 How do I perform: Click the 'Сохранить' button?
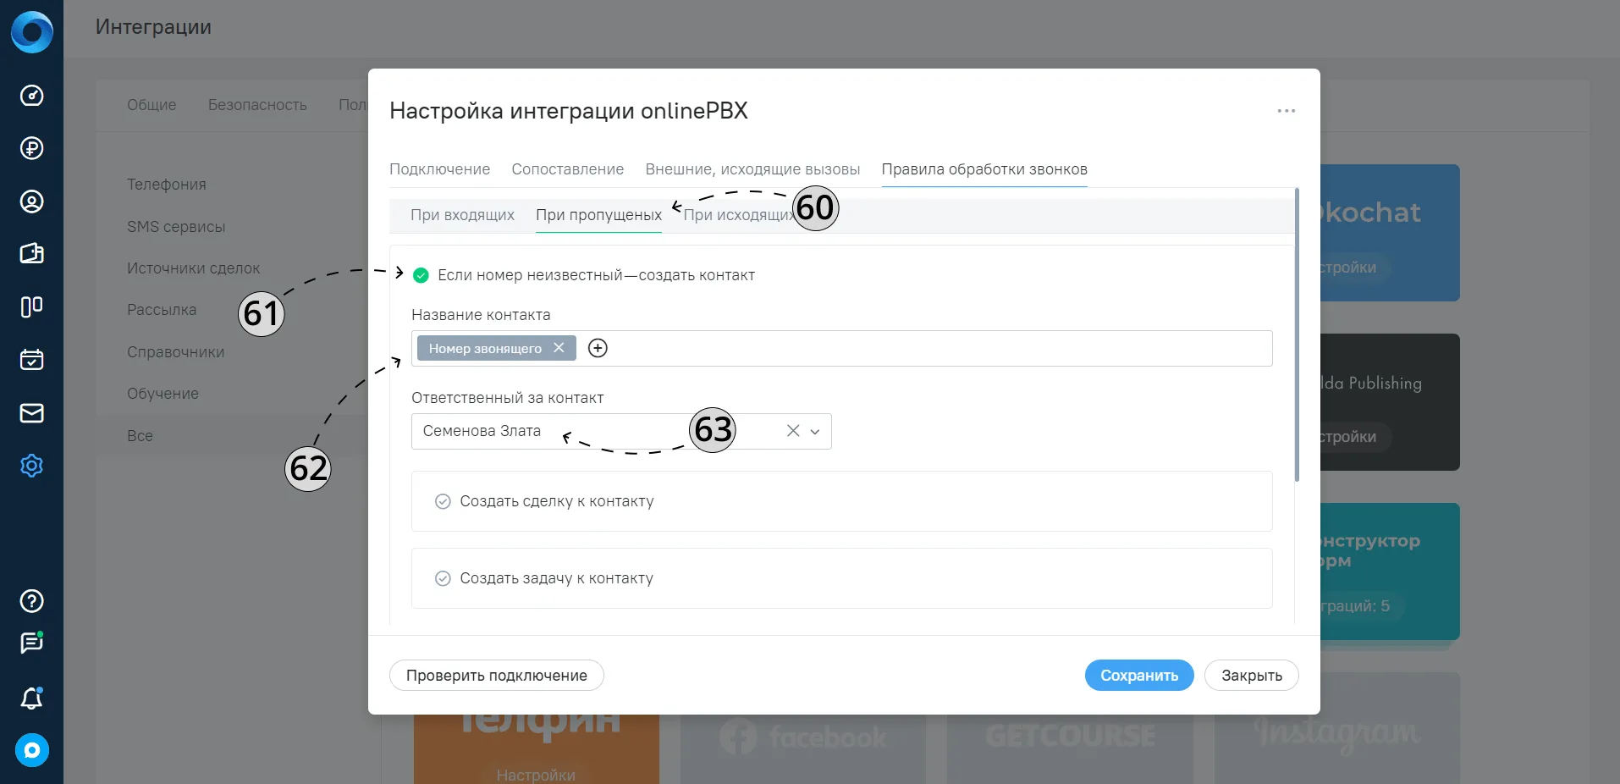point(1139,676)
